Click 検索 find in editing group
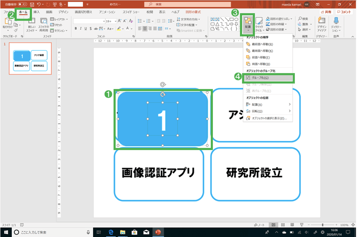Screen dimensions: 357x237 coord(303,18)
